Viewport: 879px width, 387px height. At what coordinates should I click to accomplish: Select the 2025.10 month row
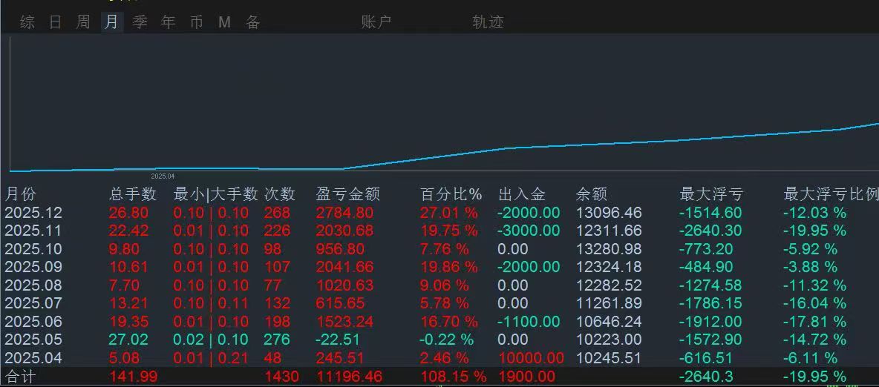point(439,248)
